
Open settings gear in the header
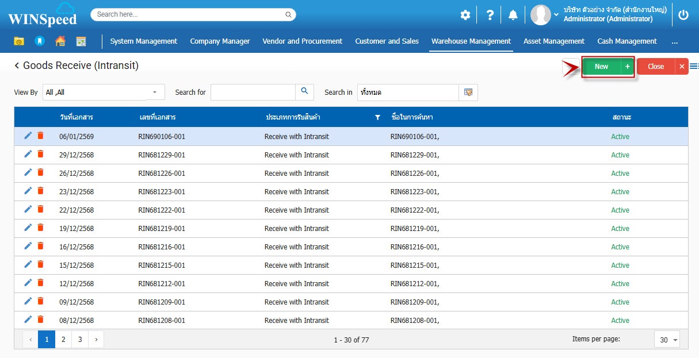click(465, 16)
